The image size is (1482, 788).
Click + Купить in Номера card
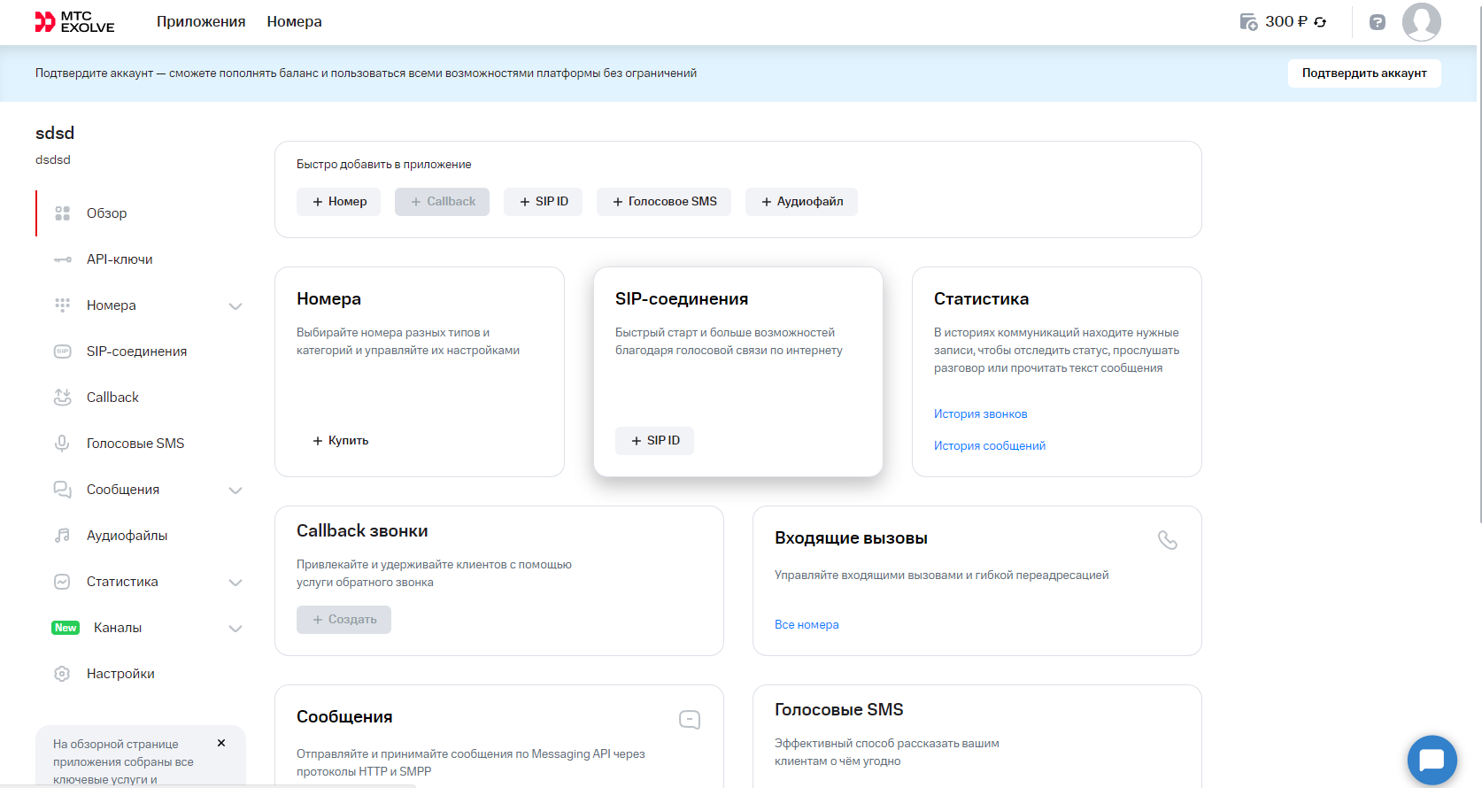(340, 441)
